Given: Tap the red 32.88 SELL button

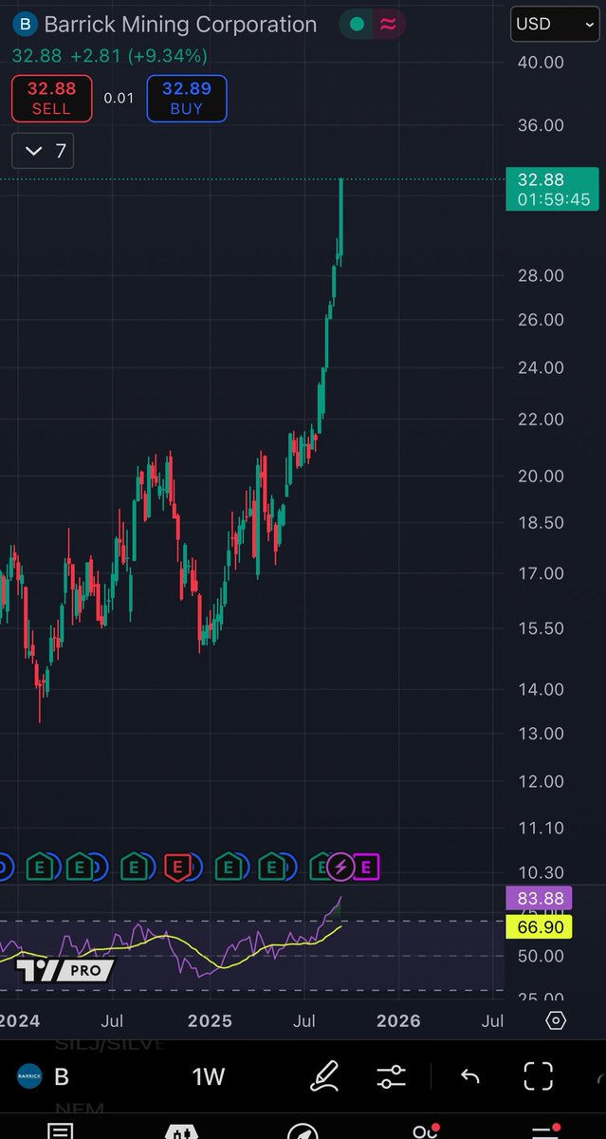Looking at the screenshot, I should click(51, 99).
